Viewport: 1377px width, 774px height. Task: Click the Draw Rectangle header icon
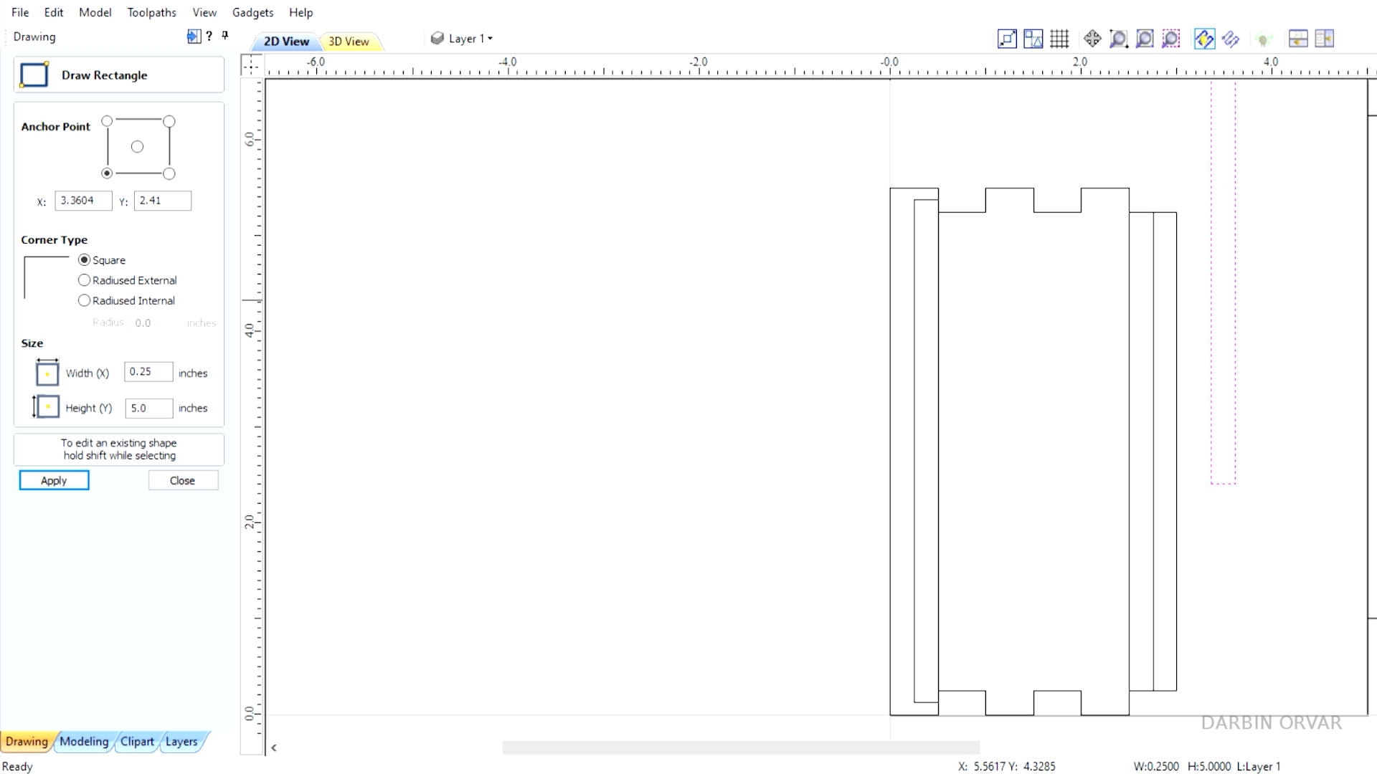(x=33, y=74)
